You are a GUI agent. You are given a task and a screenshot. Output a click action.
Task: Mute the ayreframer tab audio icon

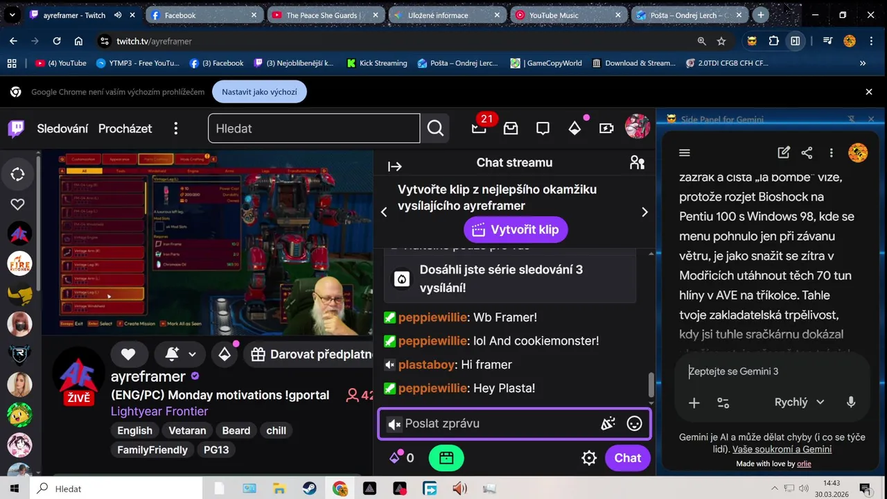pos(118,15)
